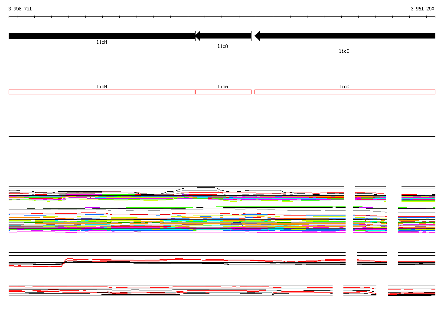444x309 pixels.
Task: Click licH label above red box
Action: pos(102,87)
